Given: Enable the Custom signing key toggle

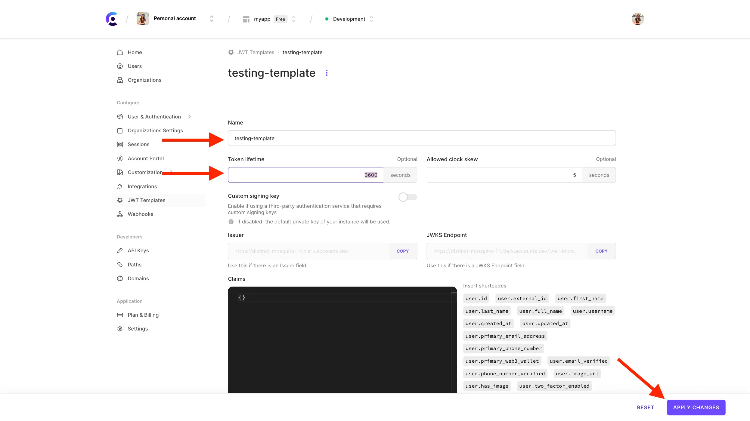Looking at the screenshot, I should coord(408,197).
